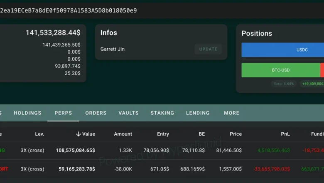Click the +49,409,800 PnL chip
The width and height of the screenshot is (324, 183).
coord(312,84)
